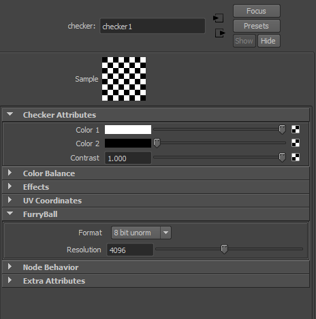The height and width of the screenshot is (319, 316).
Task: Click Color 2 texture map checker icon
Action: coord(296,143)
